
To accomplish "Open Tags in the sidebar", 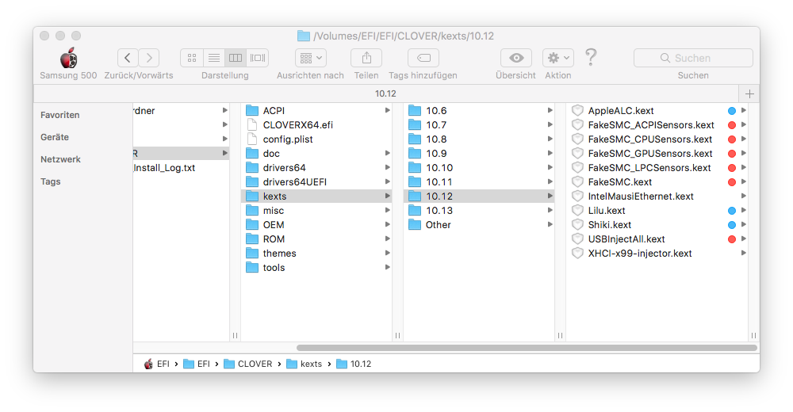I will click(x=51, y=181).
